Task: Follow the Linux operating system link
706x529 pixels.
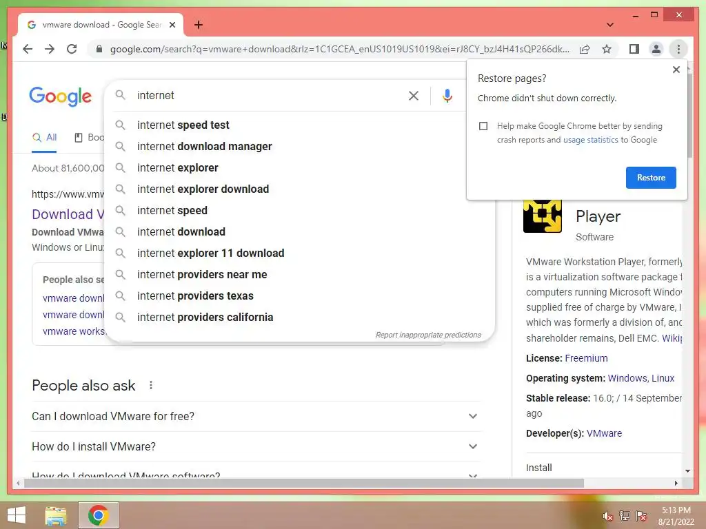Action: (663, 378)
